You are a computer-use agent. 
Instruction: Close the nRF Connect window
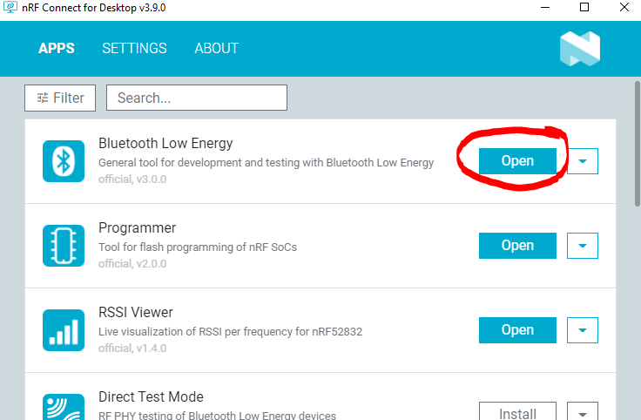tap(624, 7)
